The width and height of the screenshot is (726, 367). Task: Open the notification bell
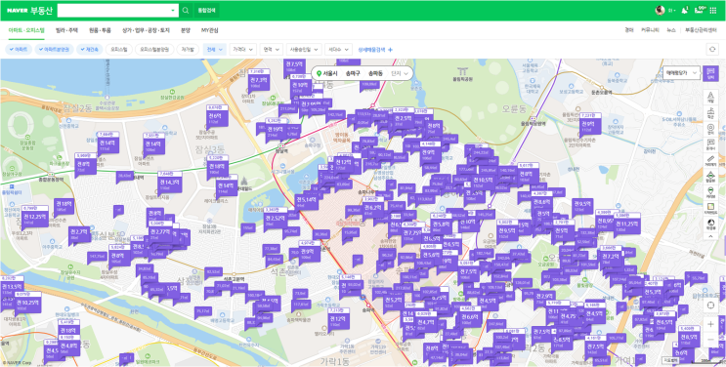pyautogui.click(x=685, y=10)
